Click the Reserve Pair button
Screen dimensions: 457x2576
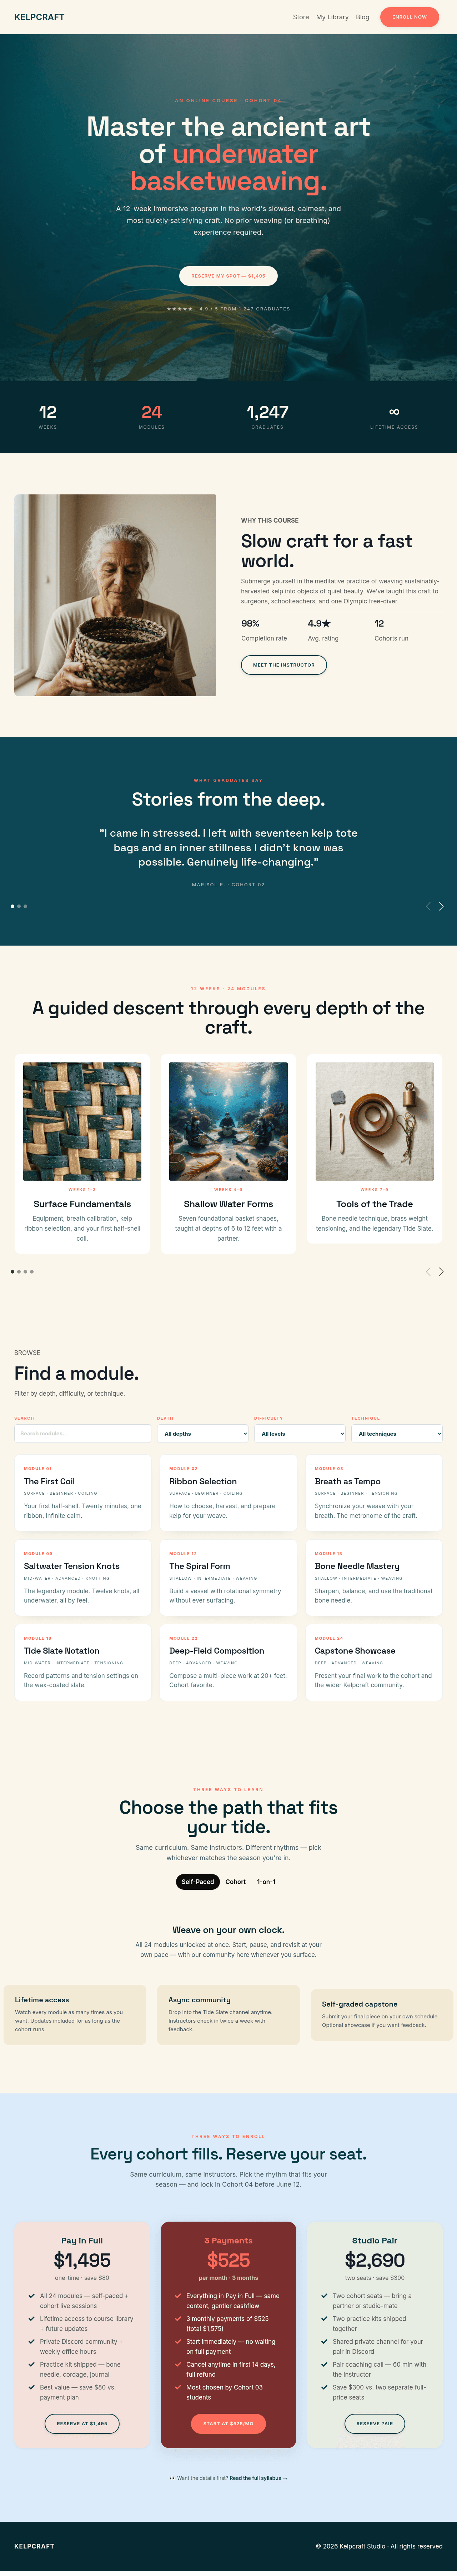[x=374, y=2424]
